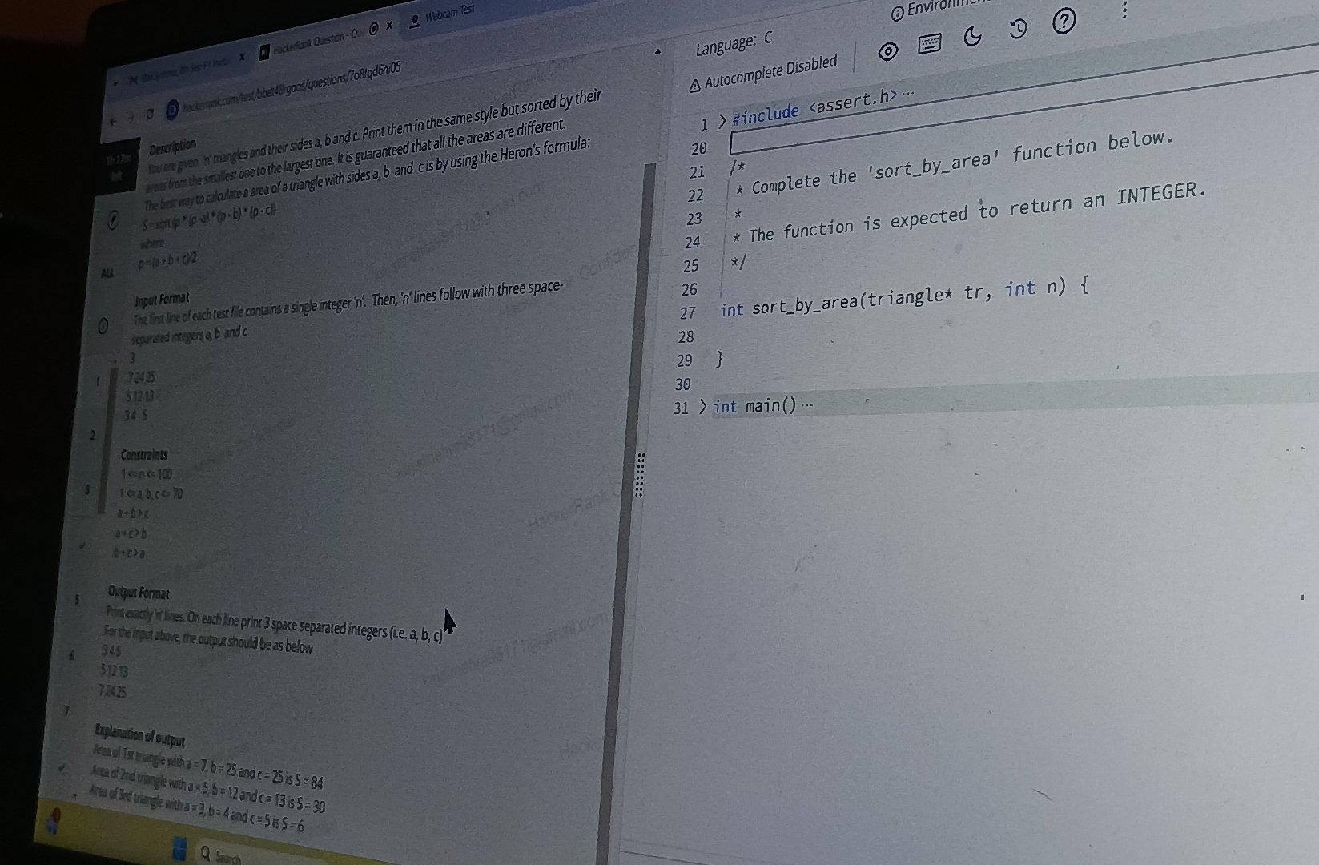Click the explanation line ending 'S = 6'

point(195,808)
